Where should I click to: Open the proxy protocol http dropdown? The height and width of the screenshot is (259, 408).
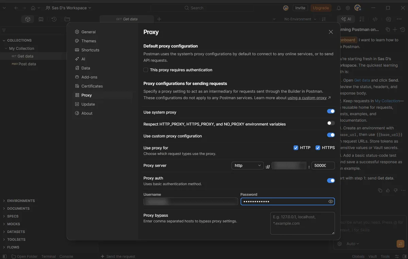pos(248,166)
